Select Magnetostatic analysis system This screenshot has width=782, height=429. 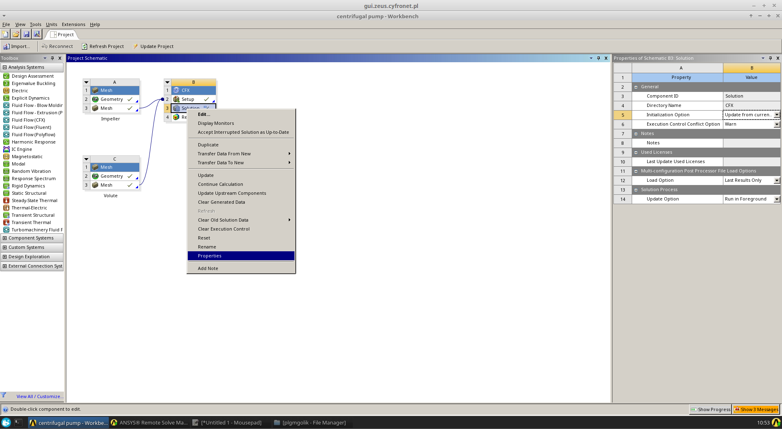[x=27, y=157]
